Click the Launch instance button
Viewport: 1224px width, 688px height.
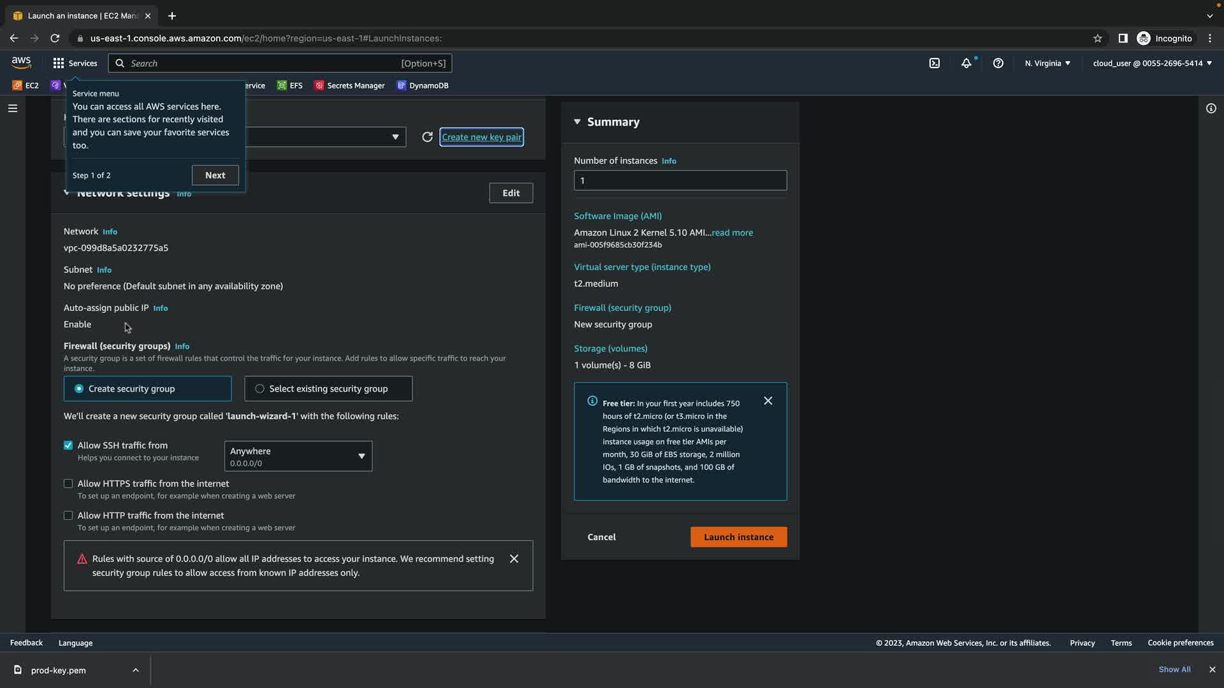pos(738,537)
